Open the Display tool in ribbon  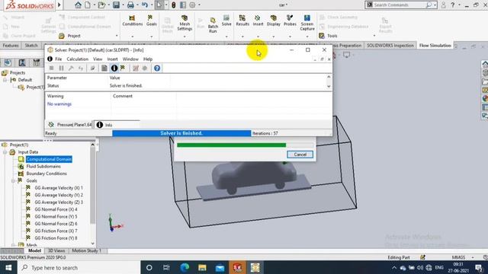[274, 21]
